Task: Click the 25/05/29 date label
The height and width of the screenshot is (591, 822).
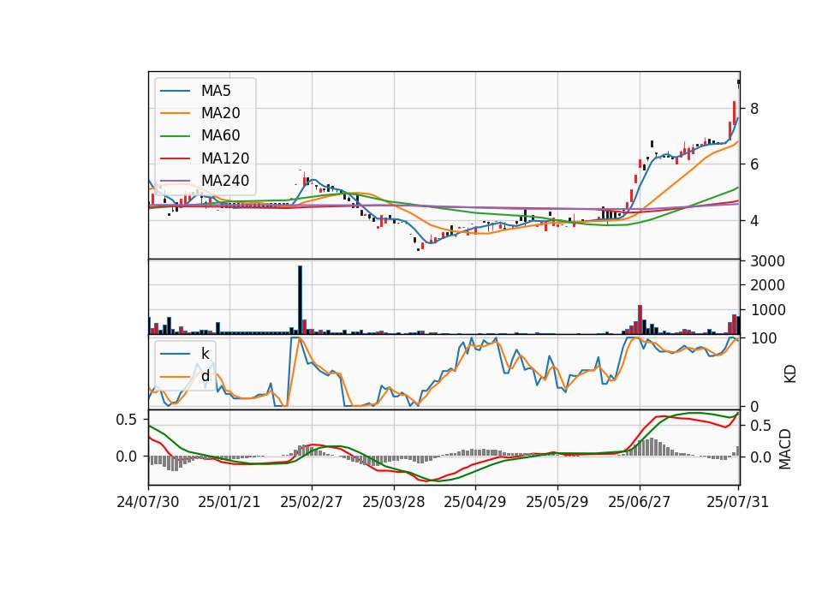Action: [x=557, y=502]
